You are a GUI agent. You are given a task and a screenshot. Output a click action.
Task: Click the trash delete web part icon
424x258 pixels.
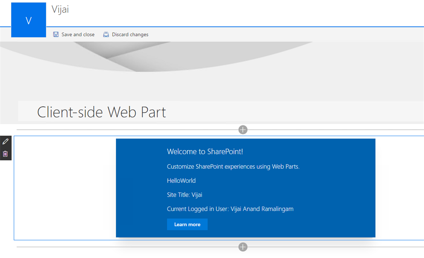5,154
